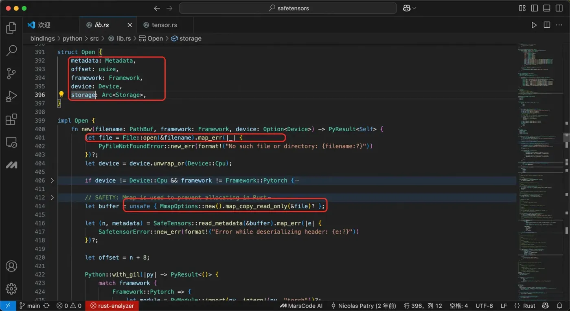Change the LF end of line sequence

[504, 306]
